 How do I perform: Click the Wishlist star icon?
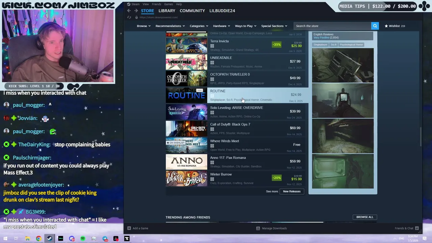pyautogui.click(x=386, y=26)
